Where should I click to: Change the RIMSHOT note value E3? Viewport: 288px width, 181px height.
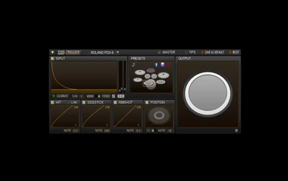click(x=138, y=131)
